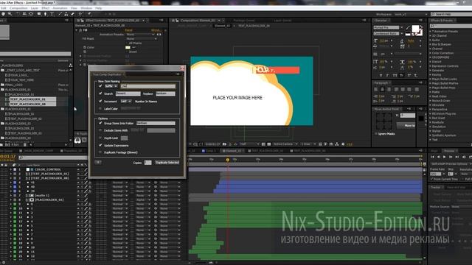Select the Type text tool
Viewport: 472px width, 265px height.
tap(52, 14)
